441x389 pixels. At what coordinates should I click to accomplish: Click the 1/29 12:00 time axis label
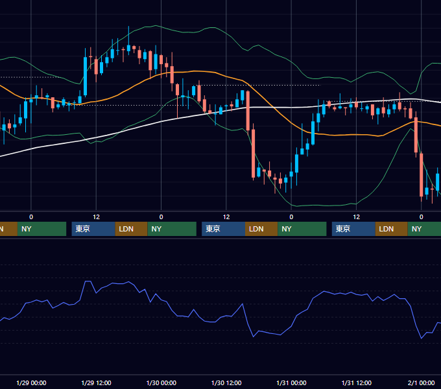click(x=96, y=383)
